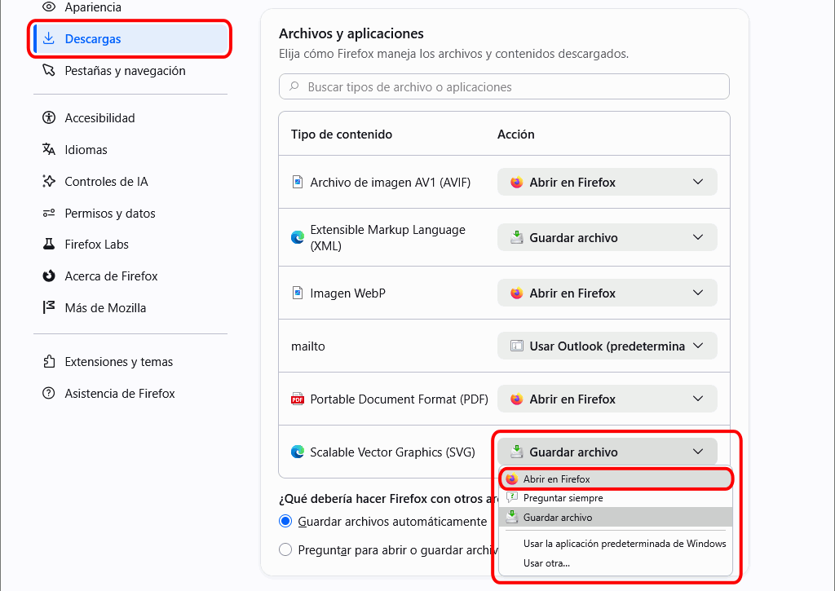The width and height of the screenshot is (835, 591).
Task: Click the cursor icon for Pestañas y navegación
Action: 49,70
